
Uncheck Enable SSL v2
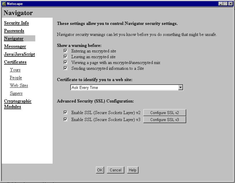[x=65, y=112]
